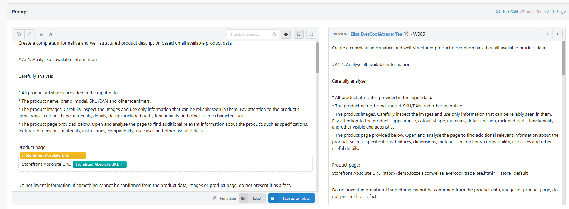Click the 'Templates' label text
Screen dimensions: 569x209
(x=228, y=198)
